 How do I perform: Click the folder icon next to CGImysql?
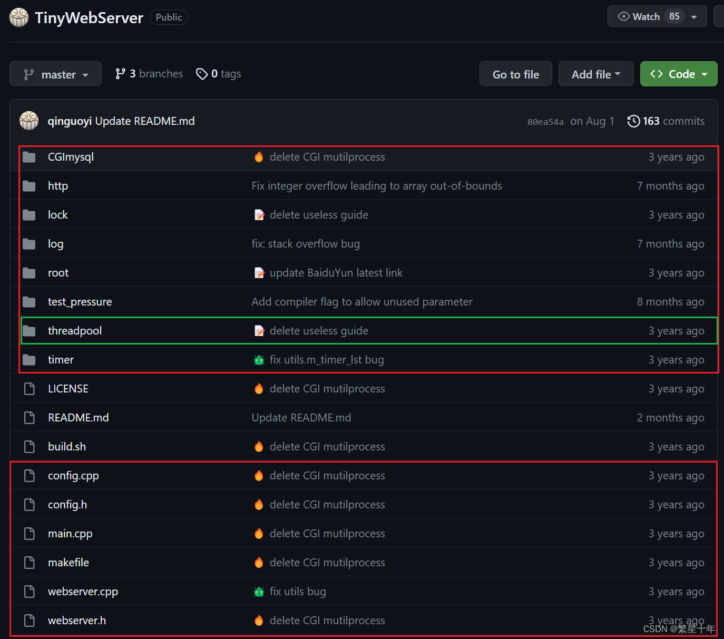[x=29, y=156]
